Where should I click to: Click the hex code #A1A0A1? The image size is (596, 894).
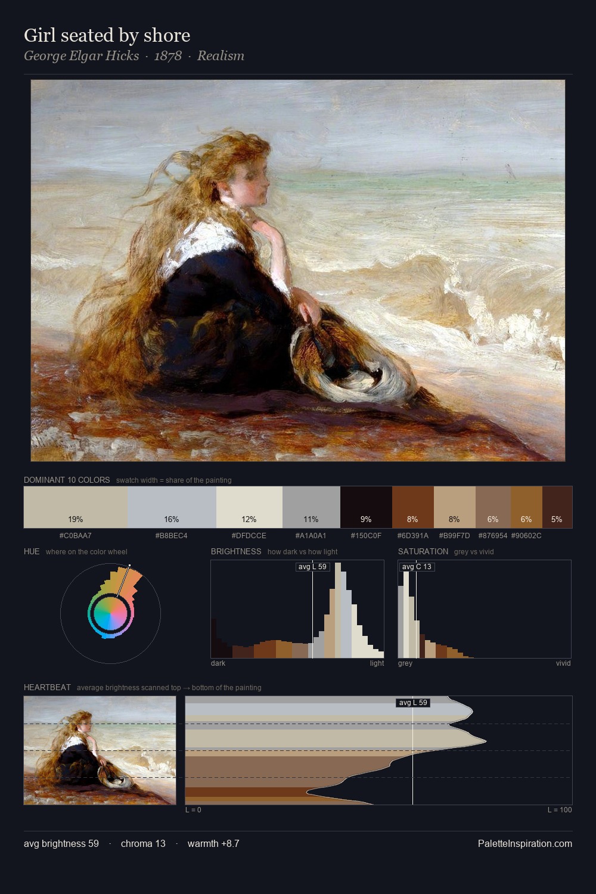(311, 536)
